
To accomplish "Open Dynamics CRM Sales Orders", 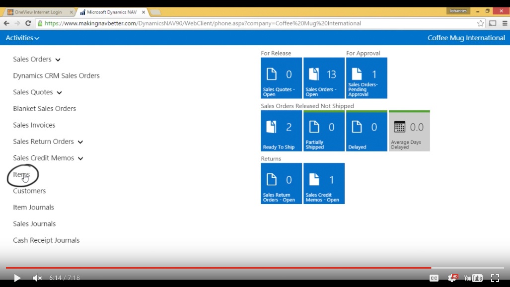I will 56,75.
